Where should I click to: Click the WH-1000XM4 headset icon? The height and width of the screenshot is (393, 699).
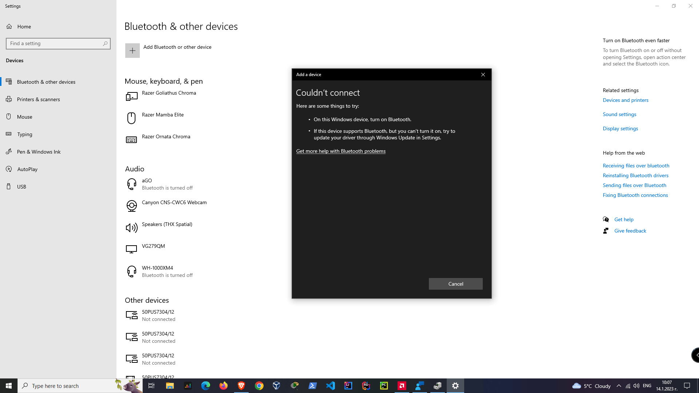click(131, 271)
